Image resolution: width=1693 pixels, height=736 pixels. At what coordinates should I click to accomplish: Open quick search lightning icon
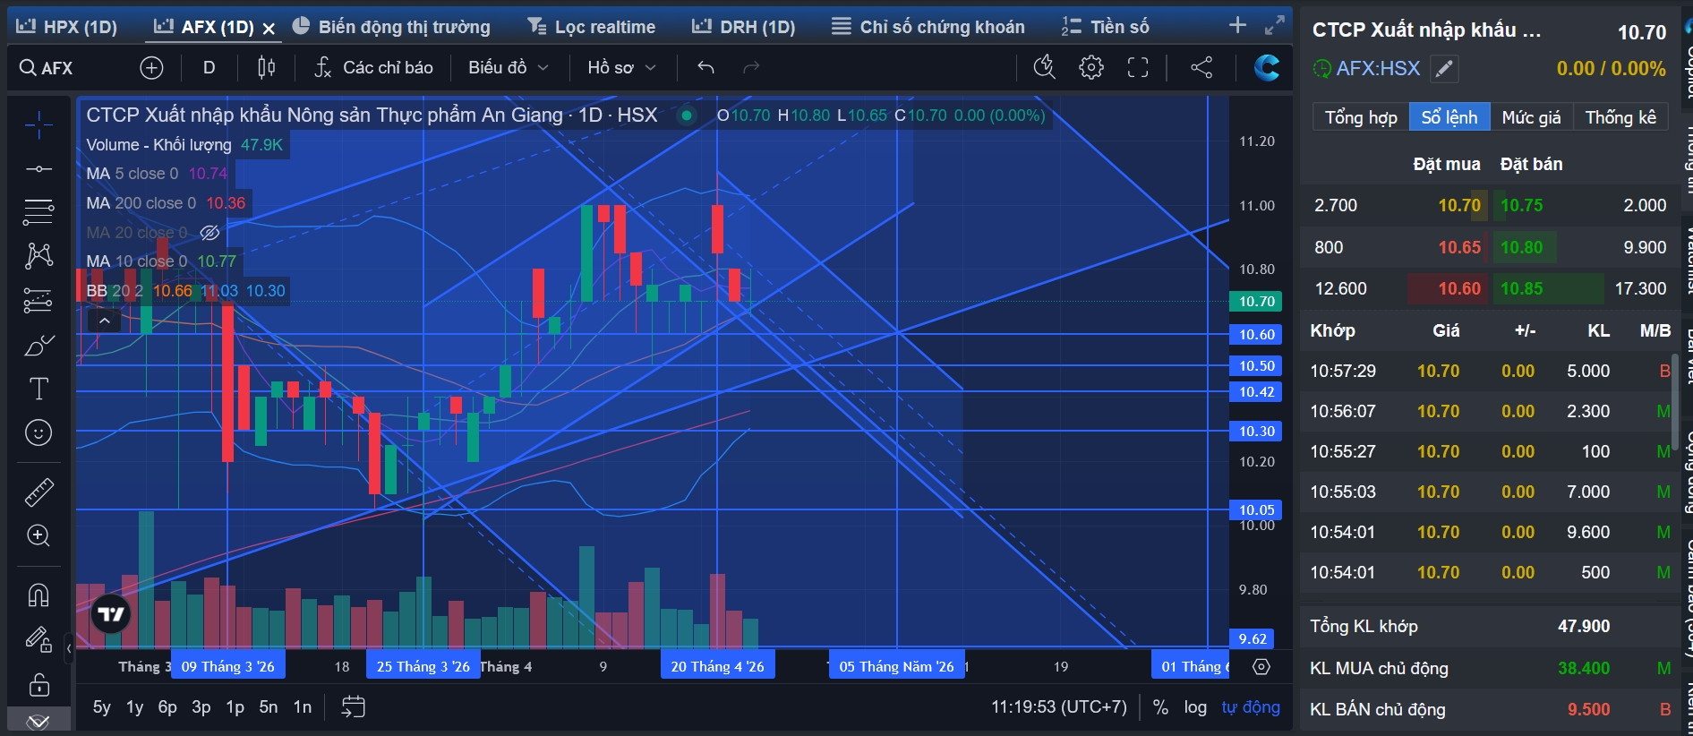(1044, 67)
